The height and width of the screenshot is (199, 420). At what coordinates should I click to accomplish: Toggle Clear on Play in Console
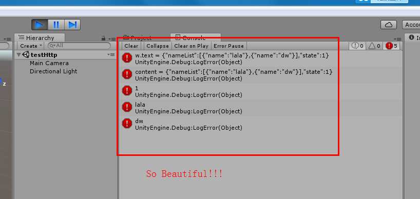[191, 46]
